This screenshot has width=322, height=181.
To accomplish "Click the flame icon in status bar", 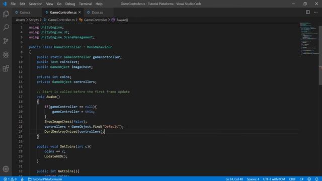I will 22,179.
